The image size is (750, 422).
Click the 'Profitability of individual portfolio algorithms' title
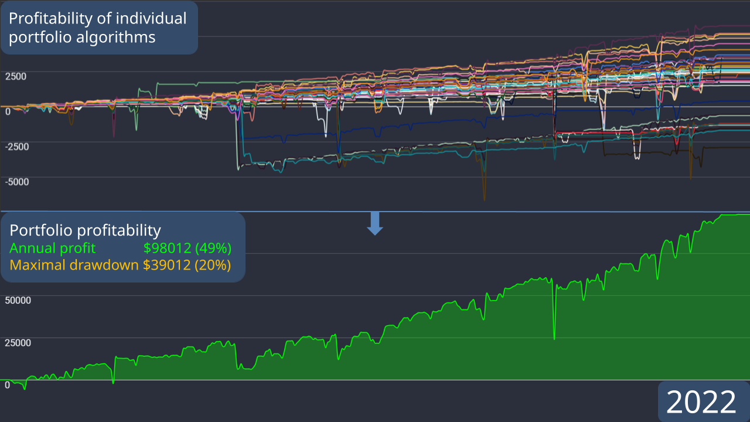(x=98, y=28)
